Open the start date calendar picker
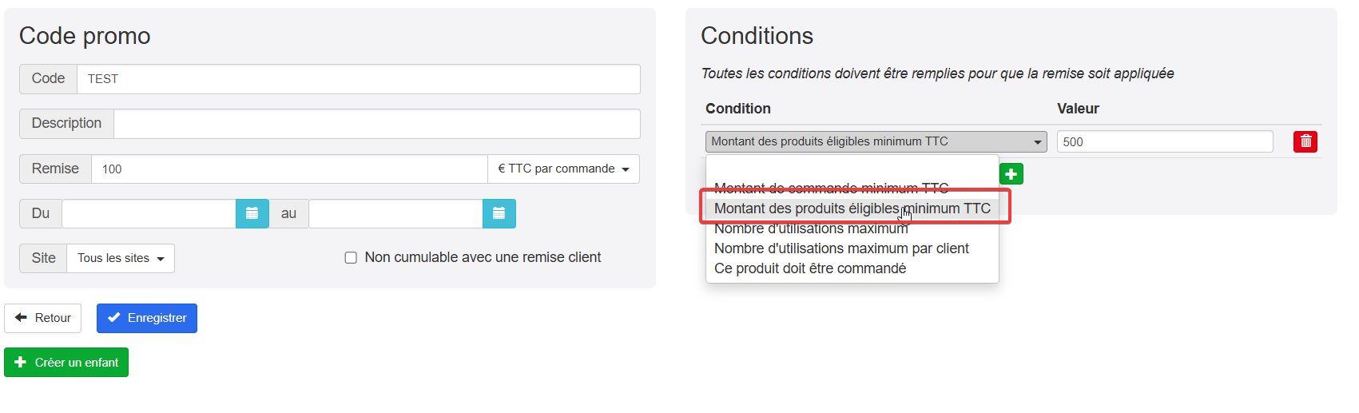This screenshot has width=1359, height=413. (x=252, y=213)
